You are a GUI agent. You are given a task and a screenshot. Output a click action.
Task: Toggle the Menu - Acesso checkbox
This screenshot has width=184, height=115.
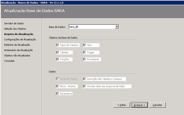[x=57, y=86]
